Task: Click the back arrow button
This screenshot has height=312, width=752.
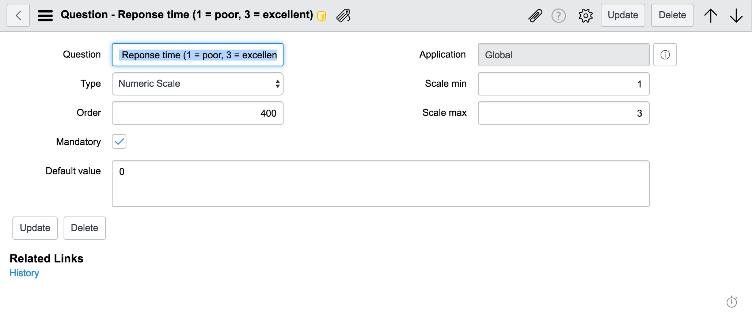Action: click(18, 16)
